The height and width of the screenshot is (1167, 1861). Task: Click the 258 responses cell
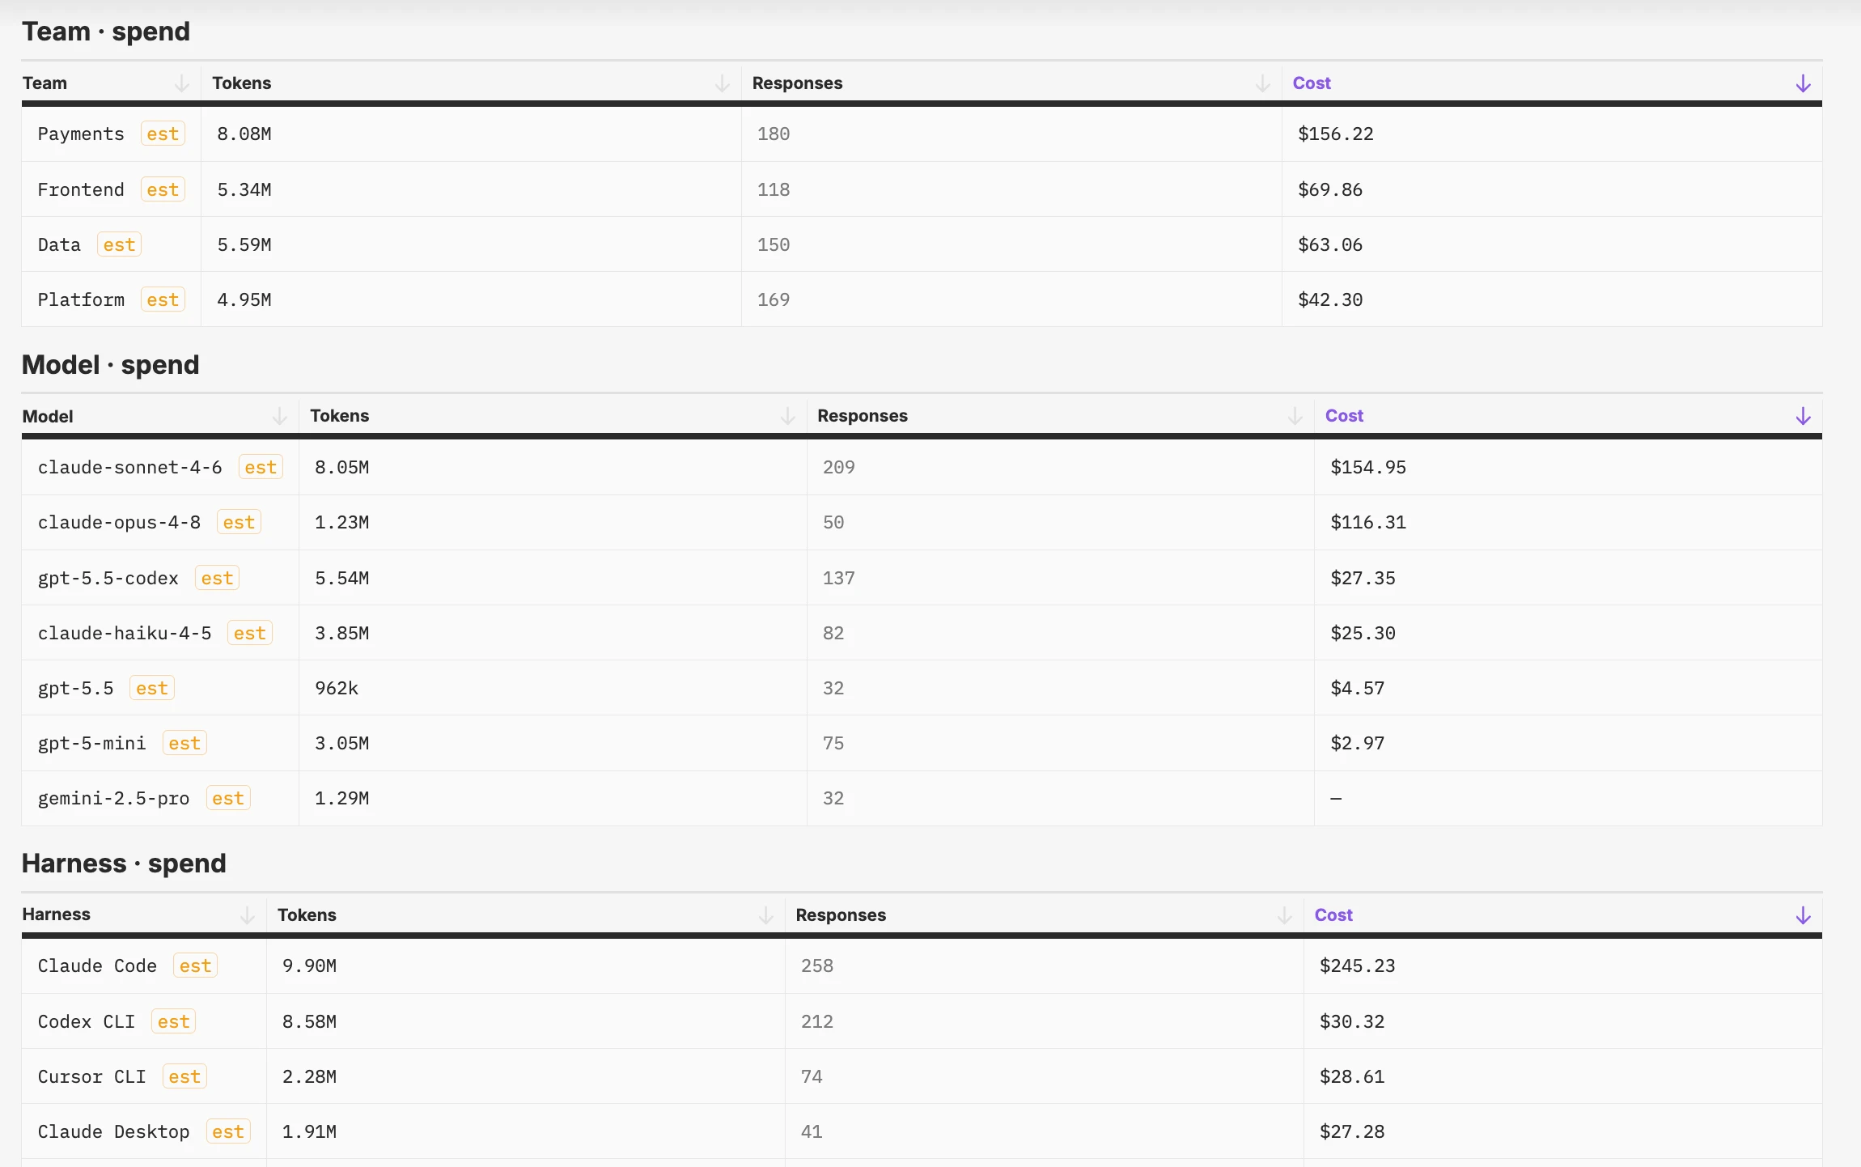pyautogui.click(x=817, y=965)
